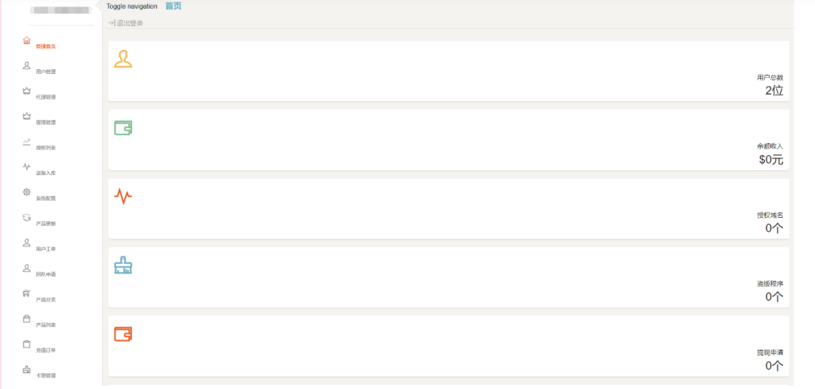Image resolution: width=815 pixels, height=389 pixels.
Task: Click the refresh icon for 产品更新
Action: coord(26,217)
